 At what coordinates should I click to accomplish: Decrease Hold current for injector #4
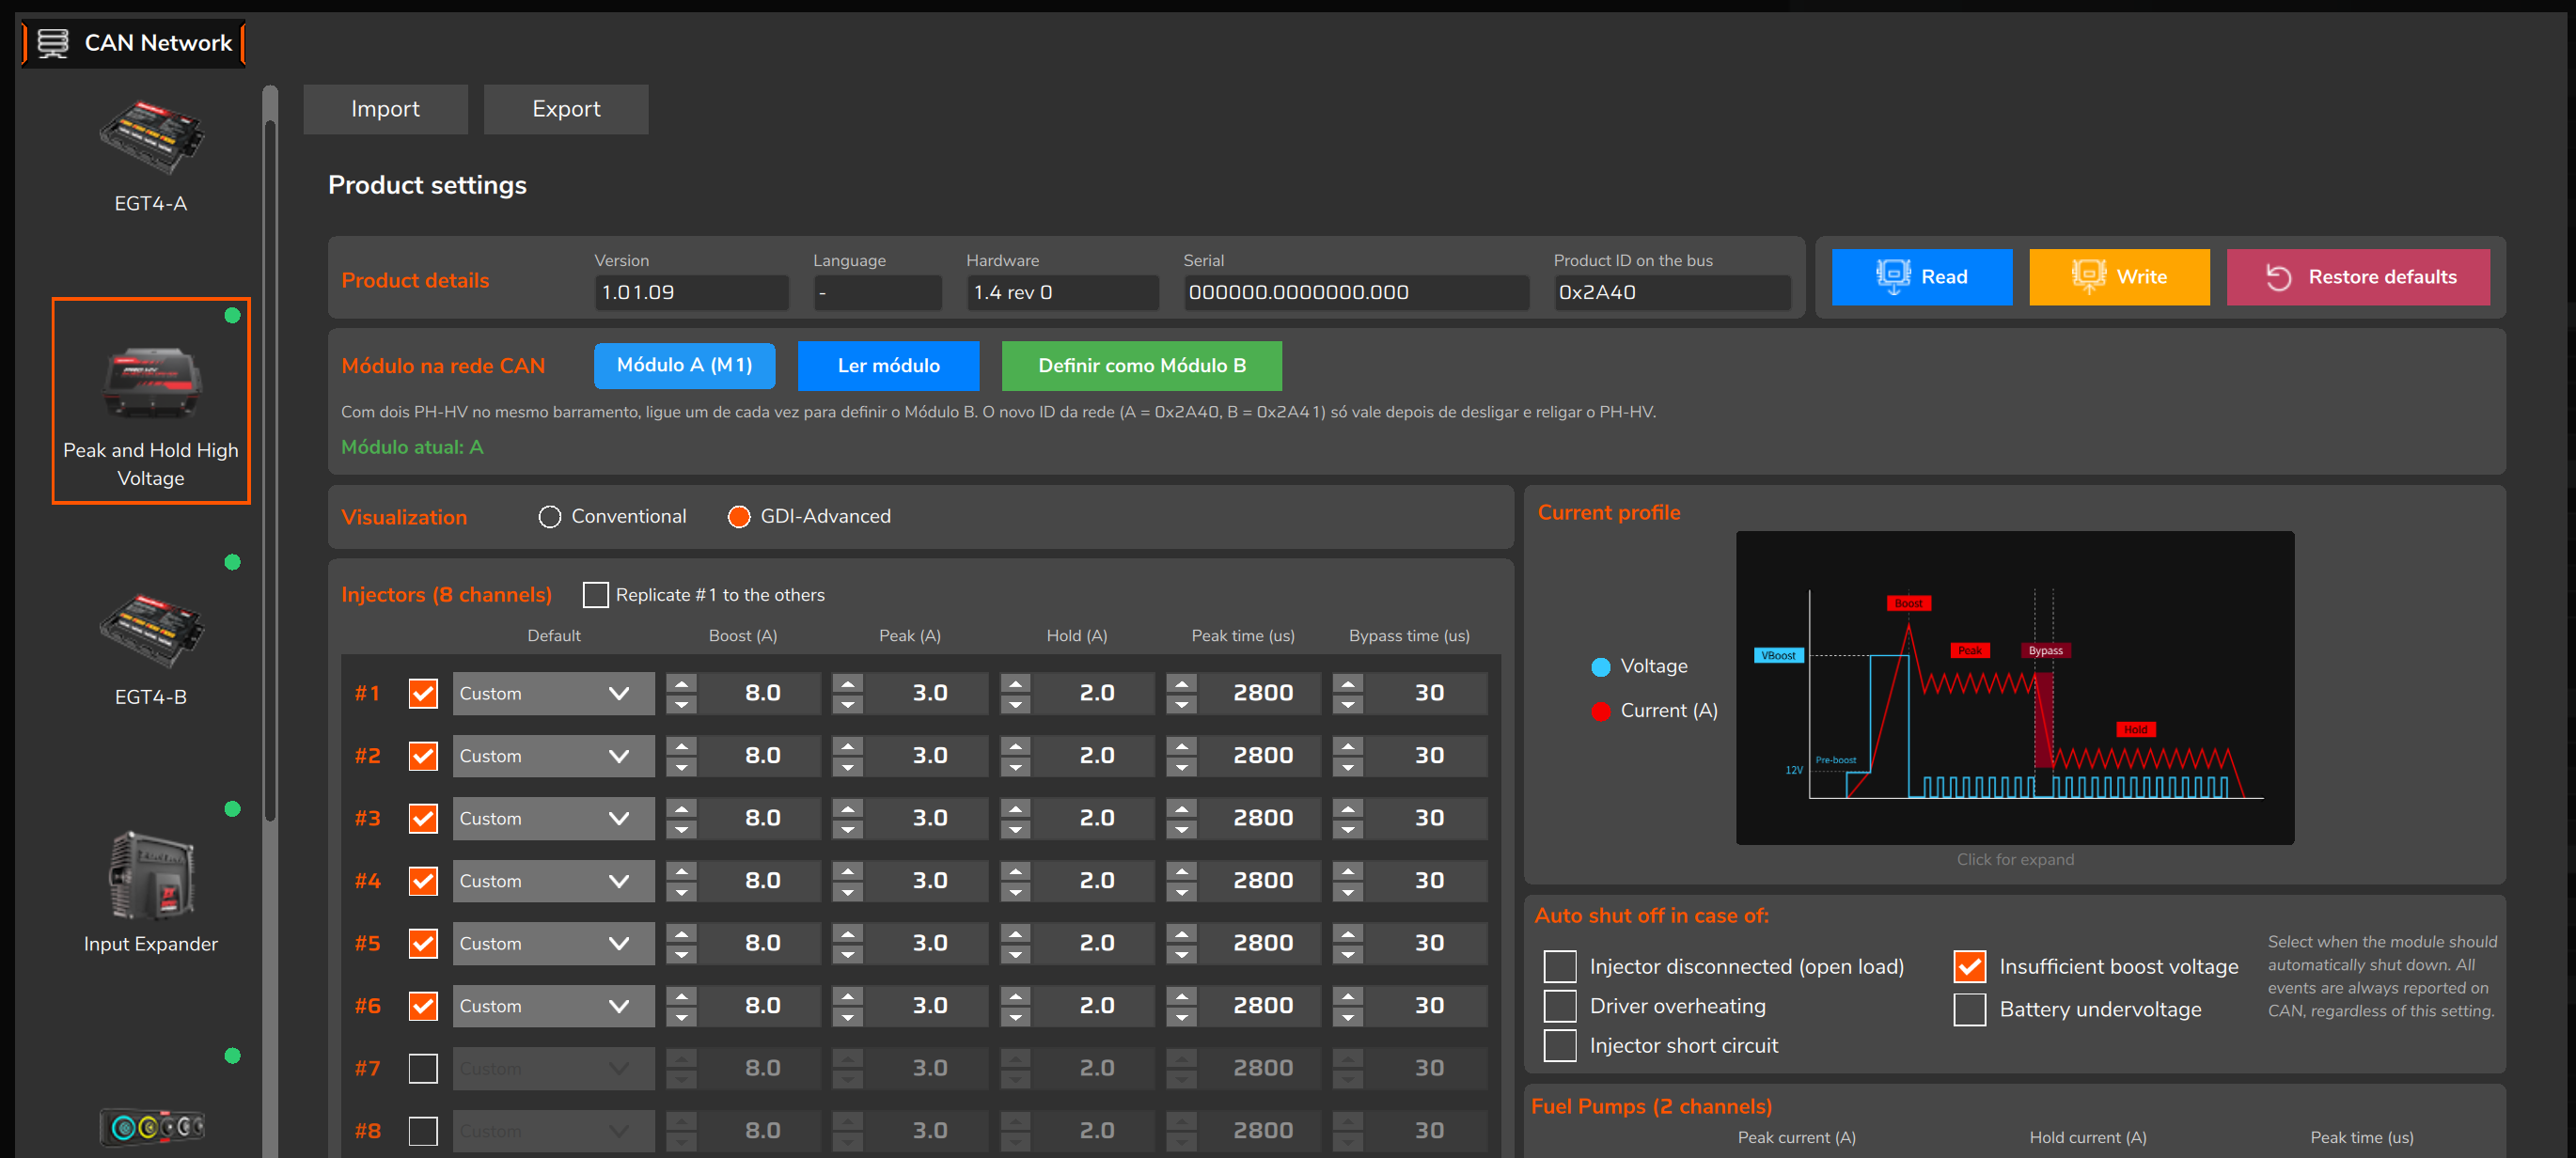(1015, 892)
